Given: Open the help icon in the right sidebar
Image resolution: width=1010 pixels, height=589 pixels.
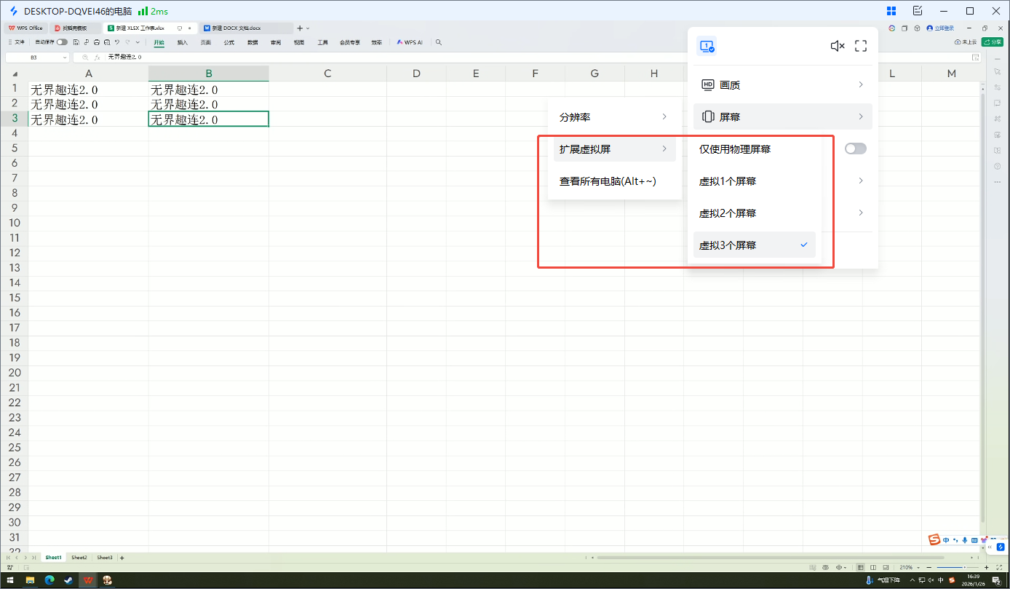Looking at the screenshot, I should click(998, 165).
